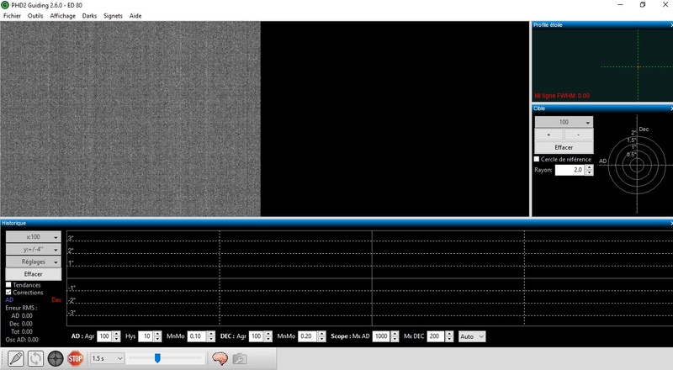Image resolution: width=673 pixels, height=370 pixels.
Task: Click the Mx AD 1000 field
Action: coord(382,336)
